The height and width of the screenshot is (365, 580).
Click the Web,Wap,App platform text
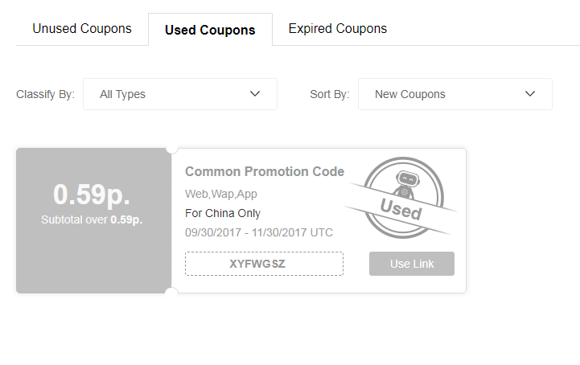[x=221, y=194]
